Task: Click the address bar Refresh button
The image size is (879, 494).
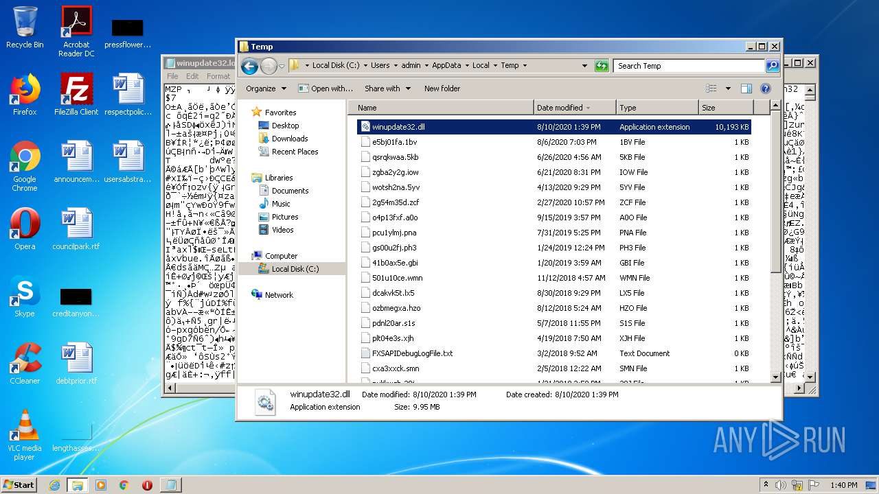Action: coord(602,66)
